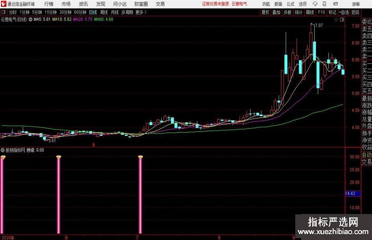The image size is (372, 240).
Task: Open the 发现 menu
Action: [x=101, y=4]
